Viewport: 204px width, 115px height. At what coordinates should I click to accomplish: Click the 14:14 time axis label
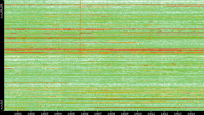point(191,113)
